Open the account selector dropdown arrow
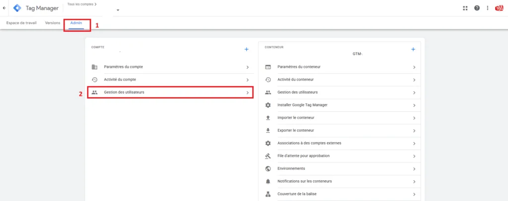 point(118,10)
